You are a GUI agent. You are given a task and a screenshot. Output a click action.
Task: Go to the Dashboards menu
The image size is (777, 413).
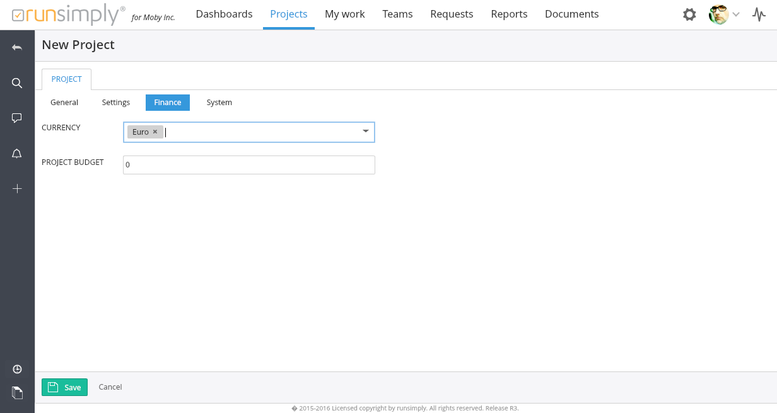tap(224, 14)
